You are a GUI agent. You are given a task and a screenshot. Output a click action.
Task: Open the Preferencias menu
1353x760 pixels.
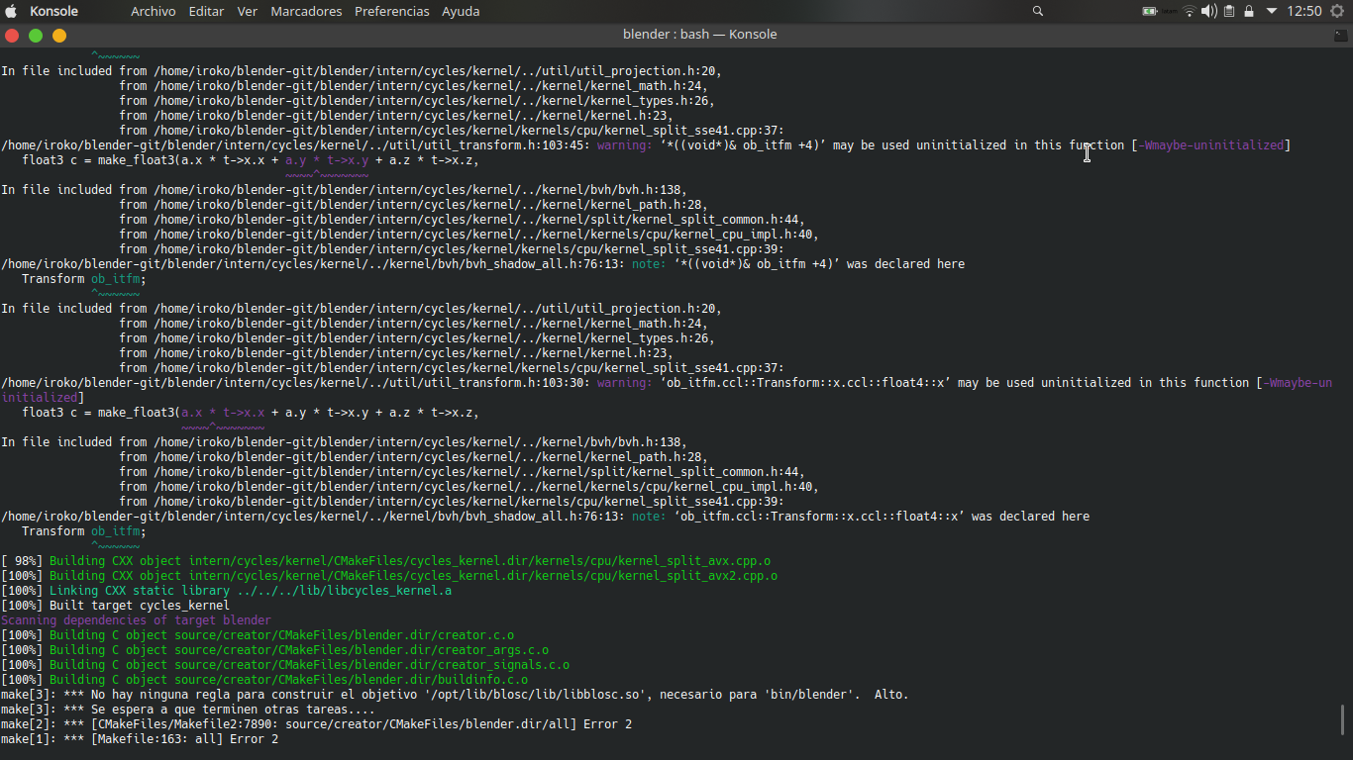click(392, 11)
